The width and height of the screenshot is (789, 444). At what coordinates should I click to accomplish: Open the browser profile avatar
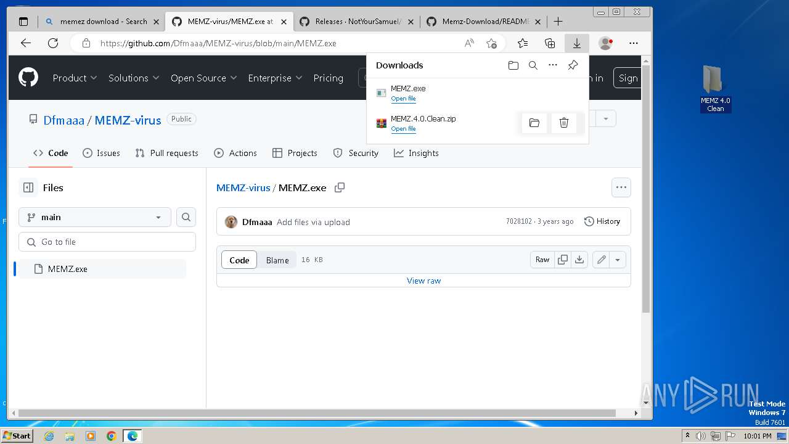[606, 43]
